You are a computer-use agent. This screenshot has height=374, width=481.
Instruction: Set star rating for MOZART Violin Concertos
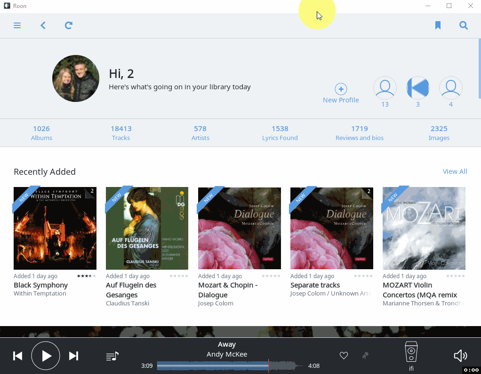[x=456, y=276]
